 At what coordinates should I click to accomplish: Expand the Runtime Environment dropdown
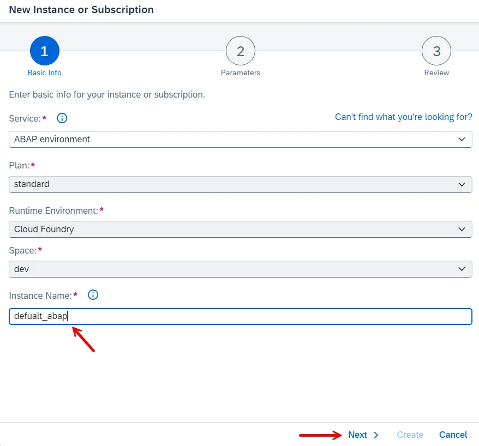(x=241, y=229)
